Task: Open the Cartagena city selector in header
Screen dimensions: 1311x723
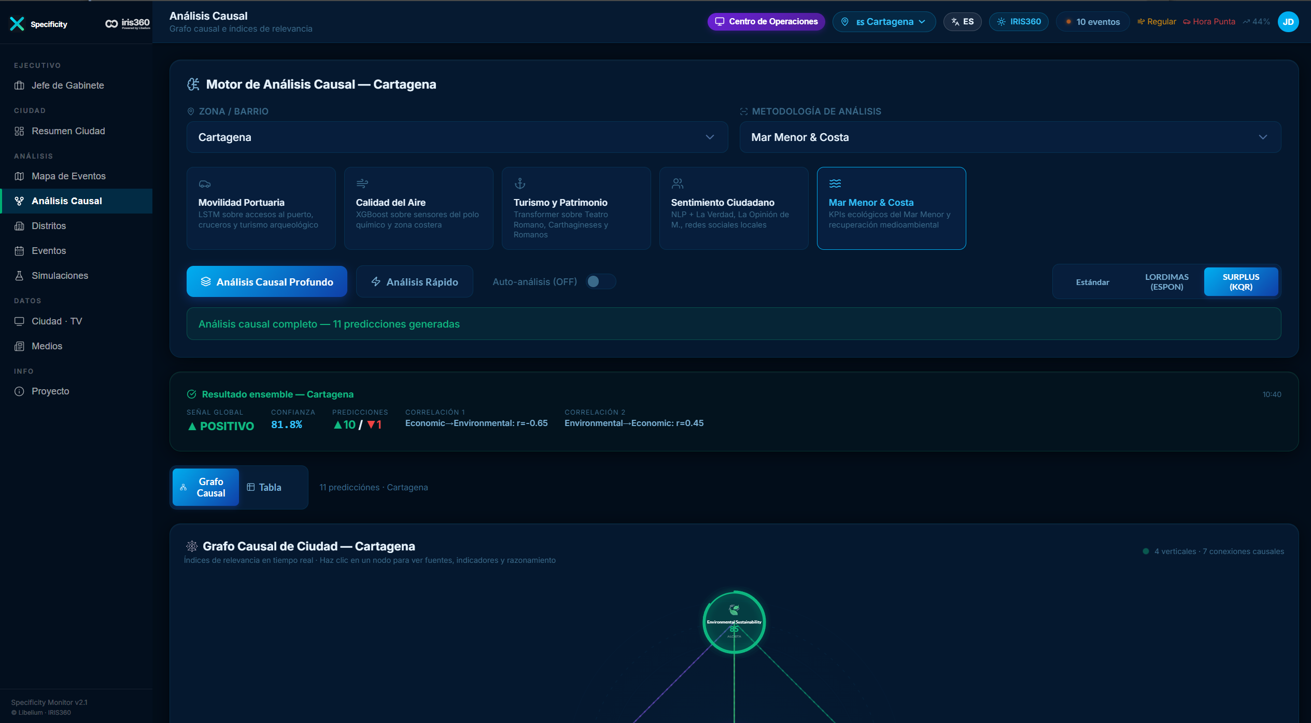Action: tap(883, 22)
